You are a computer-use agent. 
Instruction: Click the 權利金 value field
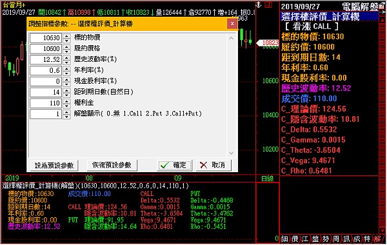(x=46, y=103)
